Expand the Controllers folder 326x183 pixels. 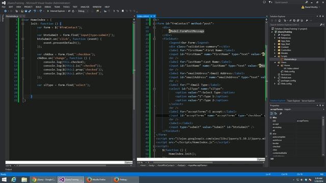tap(275, 50)
